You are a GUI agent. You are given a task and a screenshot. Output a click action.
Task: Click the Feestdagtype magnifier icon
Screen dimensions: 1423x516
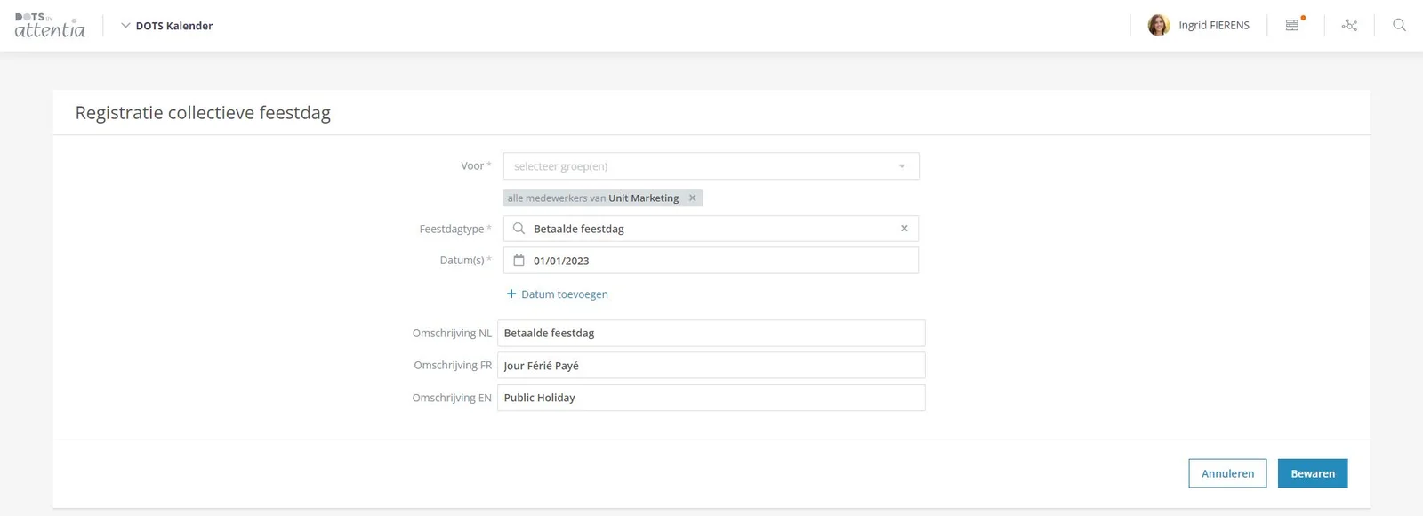519,229
